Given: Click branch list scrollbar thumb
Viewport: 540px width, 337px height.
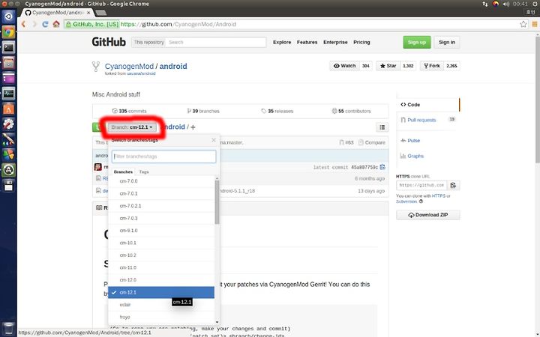Looking at the screenshot, I should pyautogui.click(x=217, y=202).
